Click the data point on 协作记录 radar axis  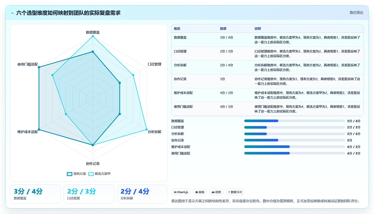coord(93,145)
